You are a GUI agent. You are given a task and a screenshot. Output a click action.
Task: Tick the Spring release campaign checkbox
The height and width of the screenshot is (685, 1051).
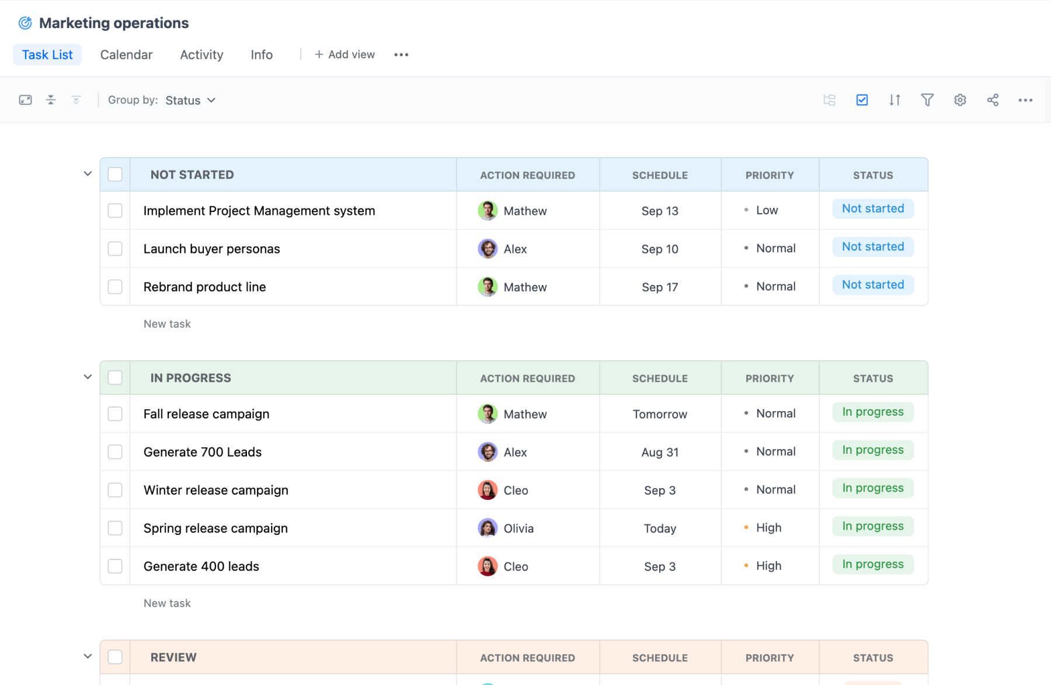(115, 528)
